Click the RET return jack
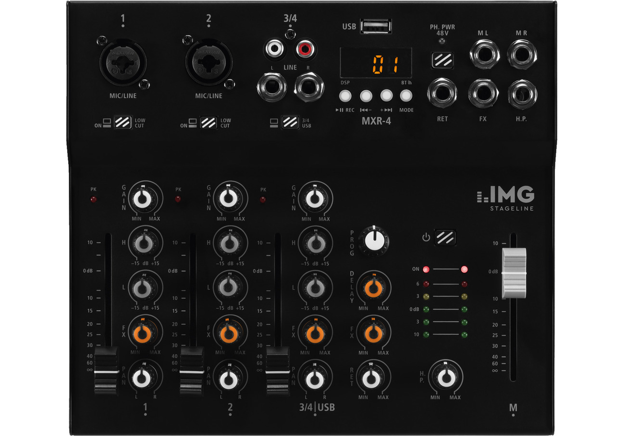Viewport: 624px width, 436px height. [x=442, y=93]
